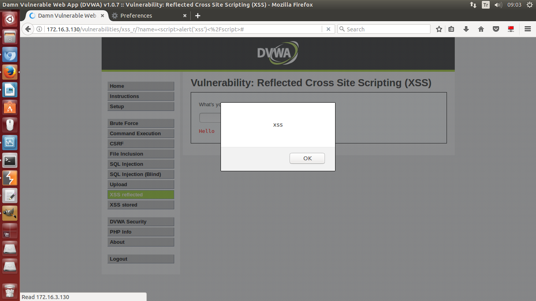This screenshot has width=536, height=301.
Task: Click the DVWA logo in the header
Action: point(278,53)
